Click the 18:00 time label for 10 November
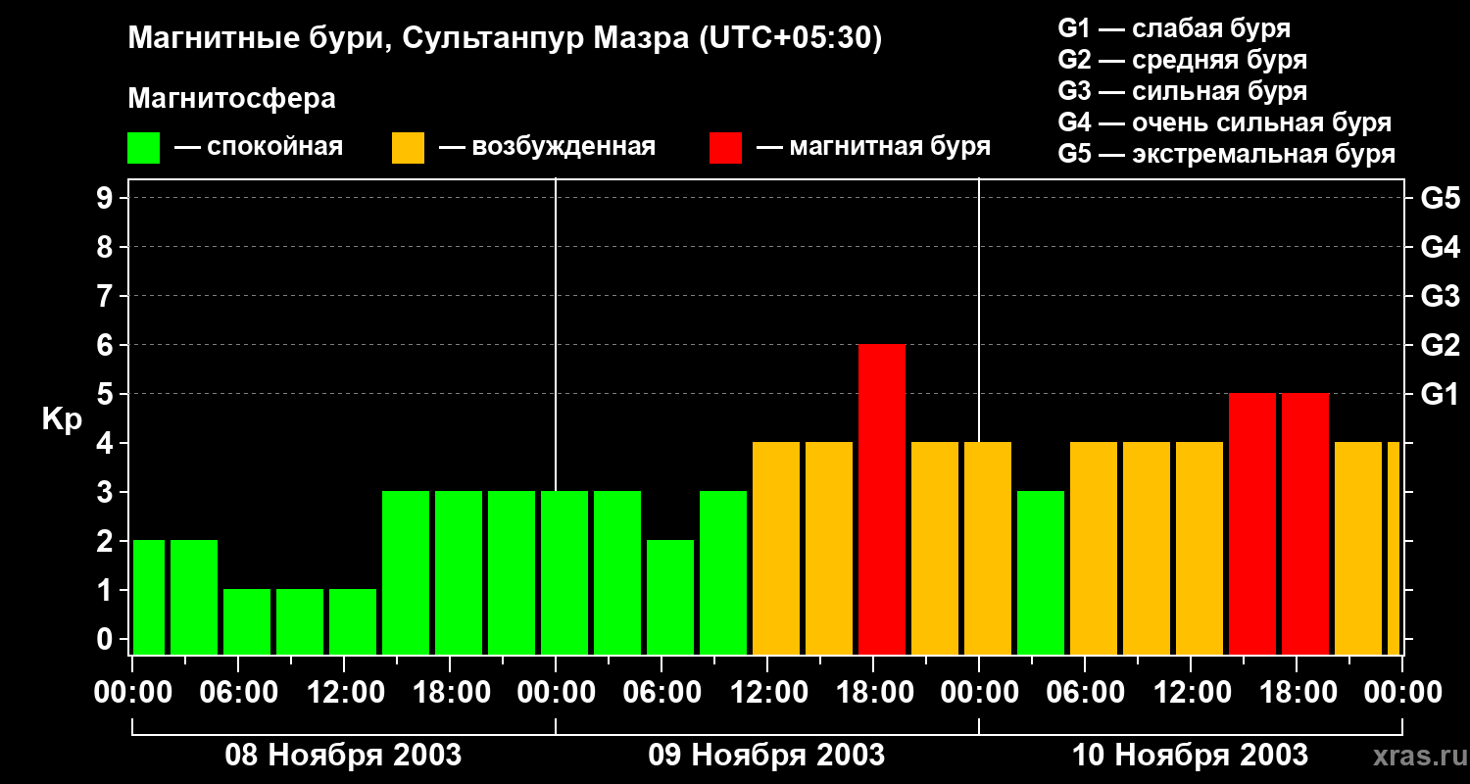This screenshot has width=1470, height=784. [x=1297, y=693]
